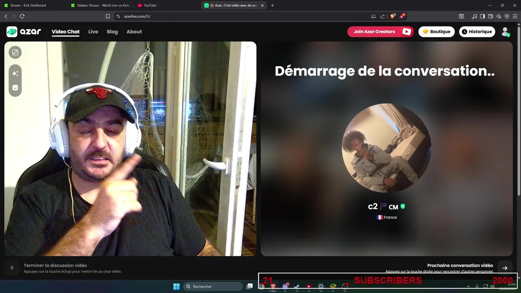Open the Video Chat nav item
This screenshot has height=293, width=521.
[x=66, y=32]
